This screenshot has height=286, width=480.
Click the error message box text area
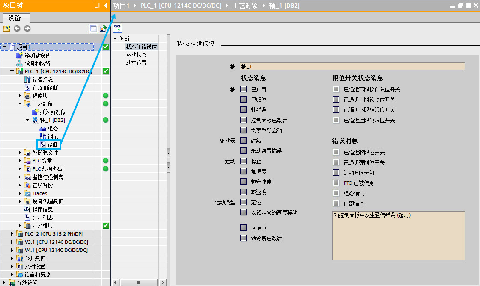[x=399, y=236]
